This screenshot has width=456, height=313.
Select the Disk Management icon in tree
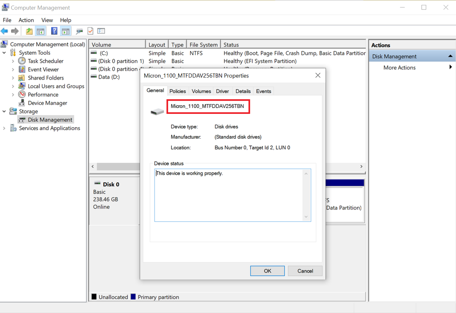(22, 120)
